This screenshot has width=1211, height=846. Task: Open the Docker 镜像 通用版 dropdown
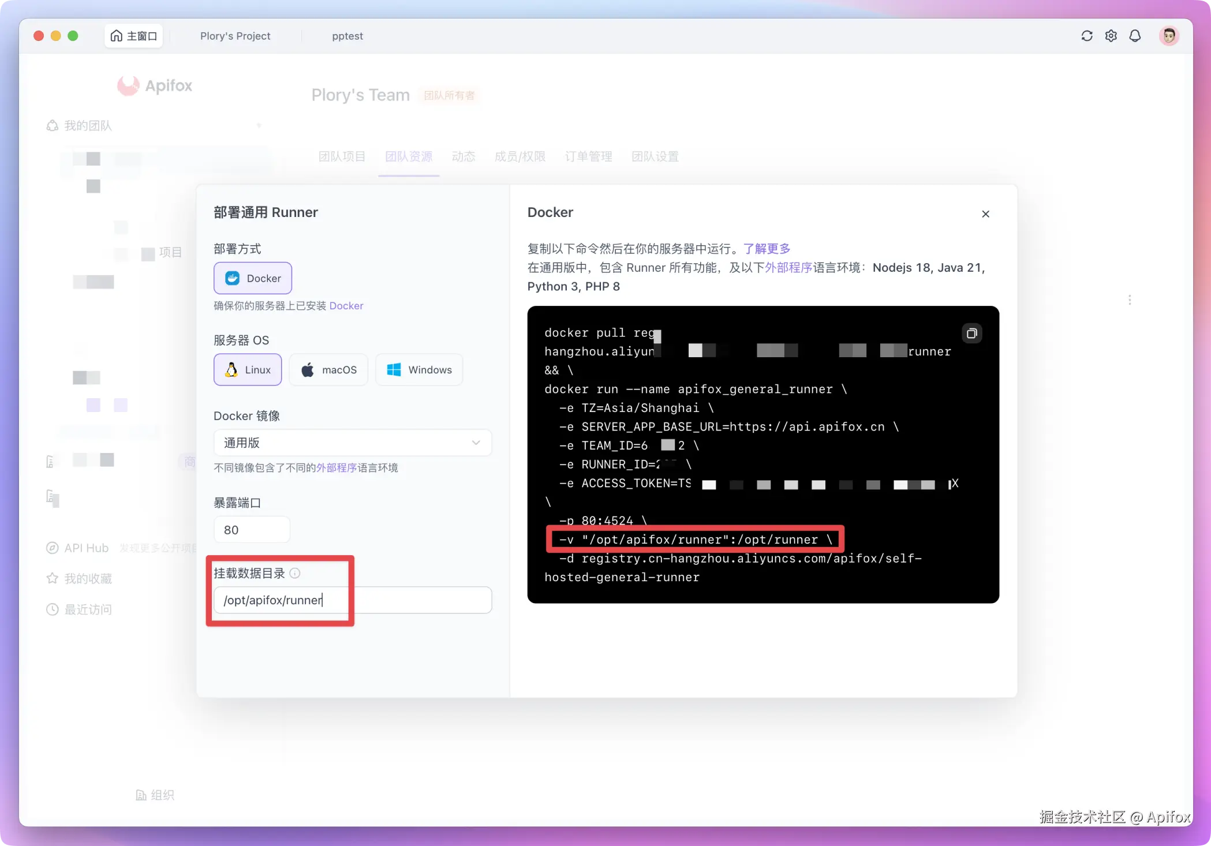point(352,443)
